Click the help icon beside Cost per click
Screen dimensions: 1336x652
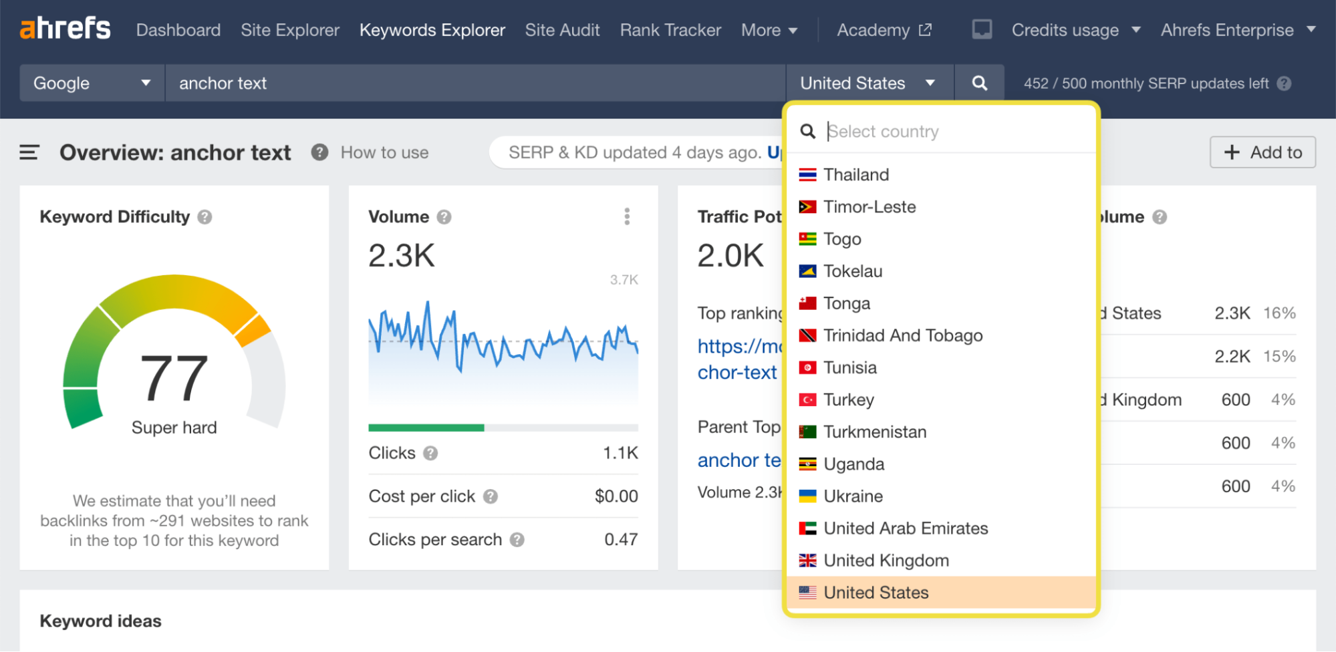pyautogui.click(x=491, y=496)
